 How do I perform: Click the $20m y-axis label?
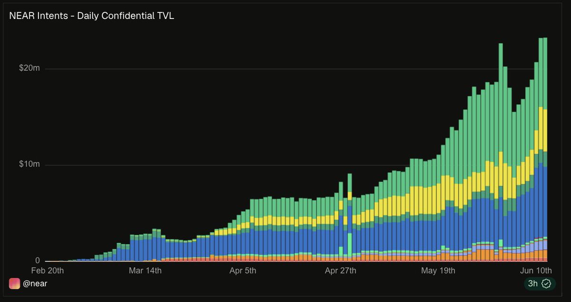(x=30, y=68)
